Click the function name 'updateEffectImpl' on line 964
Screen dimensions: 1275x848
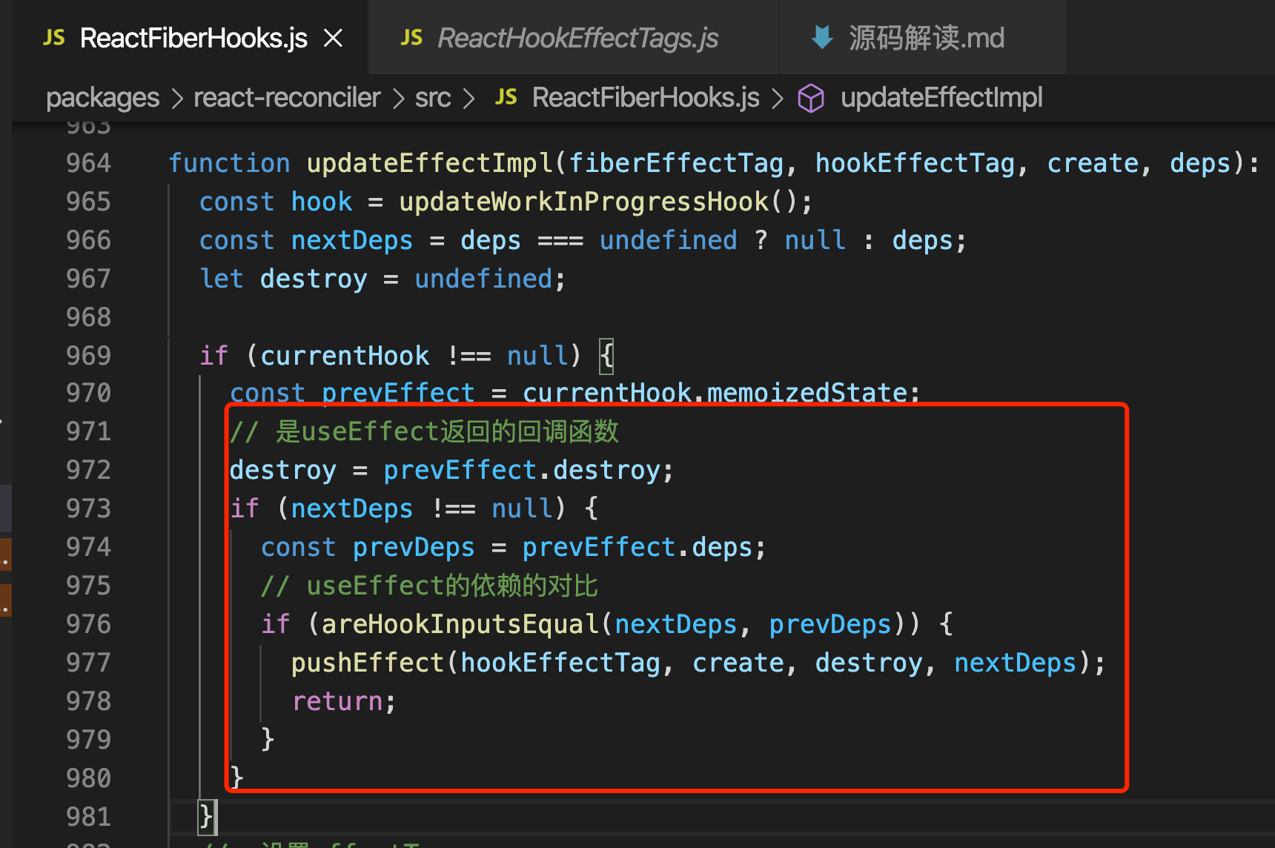[430, 163]
